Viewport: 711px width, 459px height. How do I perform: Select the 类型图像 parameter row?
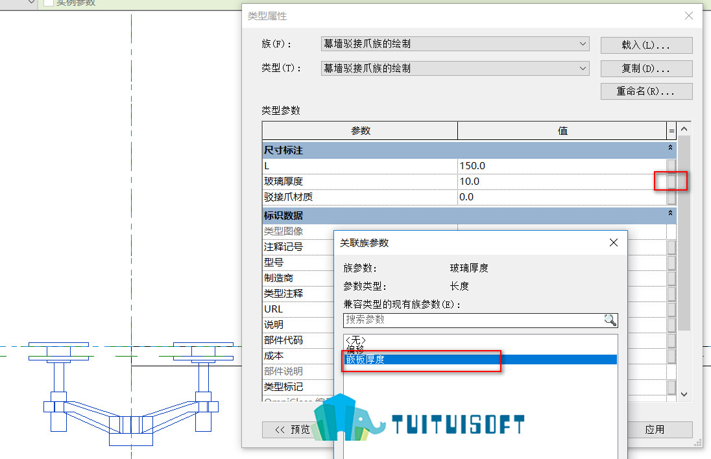[298, 231]
